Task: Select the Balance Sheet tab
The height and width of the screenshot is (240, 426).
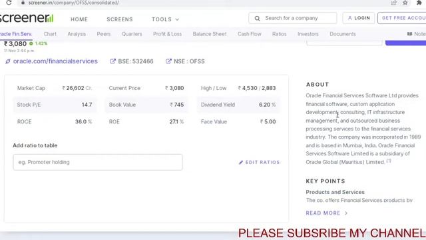Action: tap(210, 34)
